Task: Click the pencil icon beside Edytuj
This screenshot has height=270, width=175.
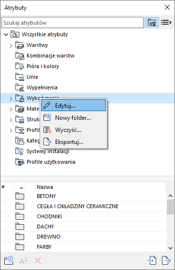Action: [x=47, y=105]
